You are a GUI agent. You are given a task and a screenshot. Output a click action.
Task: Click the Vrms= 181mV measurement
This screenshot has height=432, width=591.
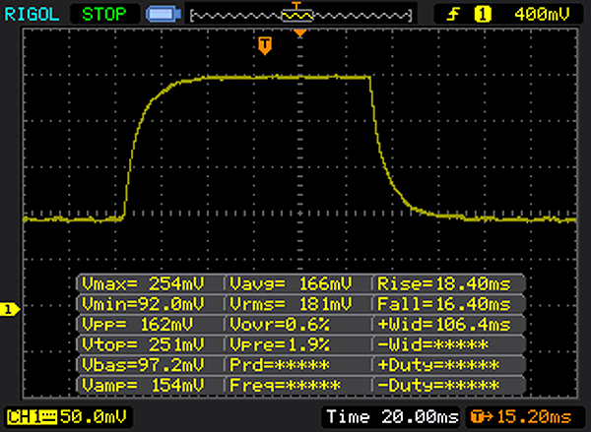(291, 304)
